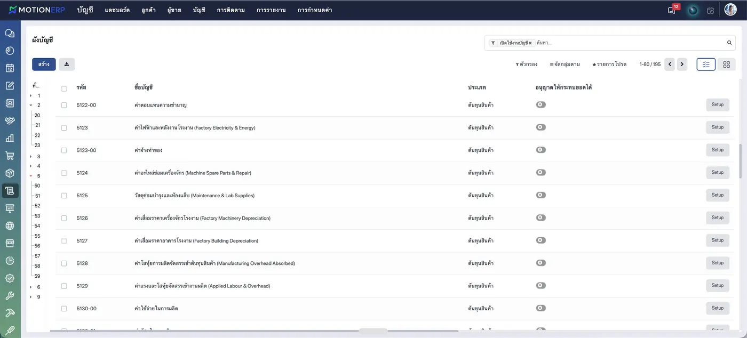Open the box inventory sidebar icon
747x338 pixels.
point(10,173)
